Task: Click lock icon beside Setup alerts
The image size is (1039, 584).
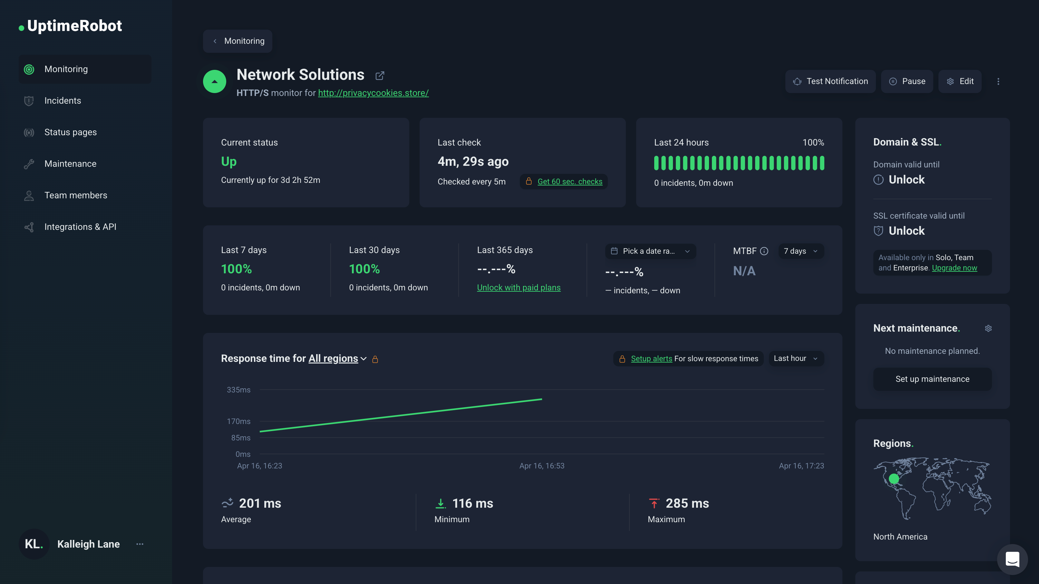Action: click(622, 359)
